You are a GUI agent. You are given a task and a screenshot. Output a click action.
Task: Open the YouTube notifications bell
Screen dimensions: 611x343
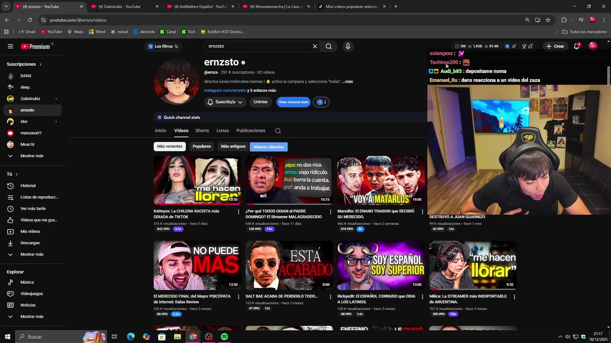coord(577,46)
